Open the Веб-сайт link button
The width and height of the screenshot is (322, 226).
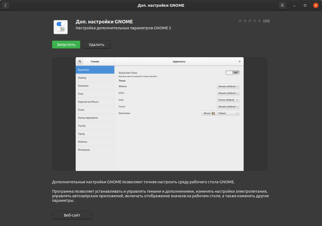click(72, 215)
